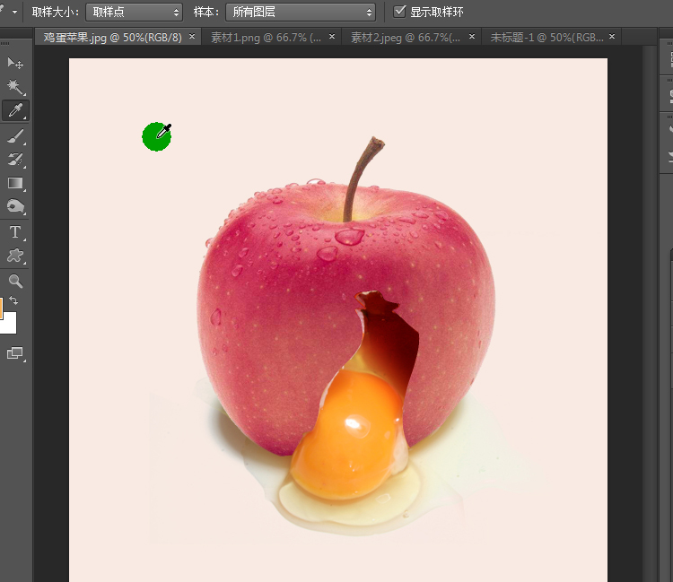Viewport: 673px width, 582px height.
Task: Open the orange foreground color swatch
Action: (x=1, y=308)
